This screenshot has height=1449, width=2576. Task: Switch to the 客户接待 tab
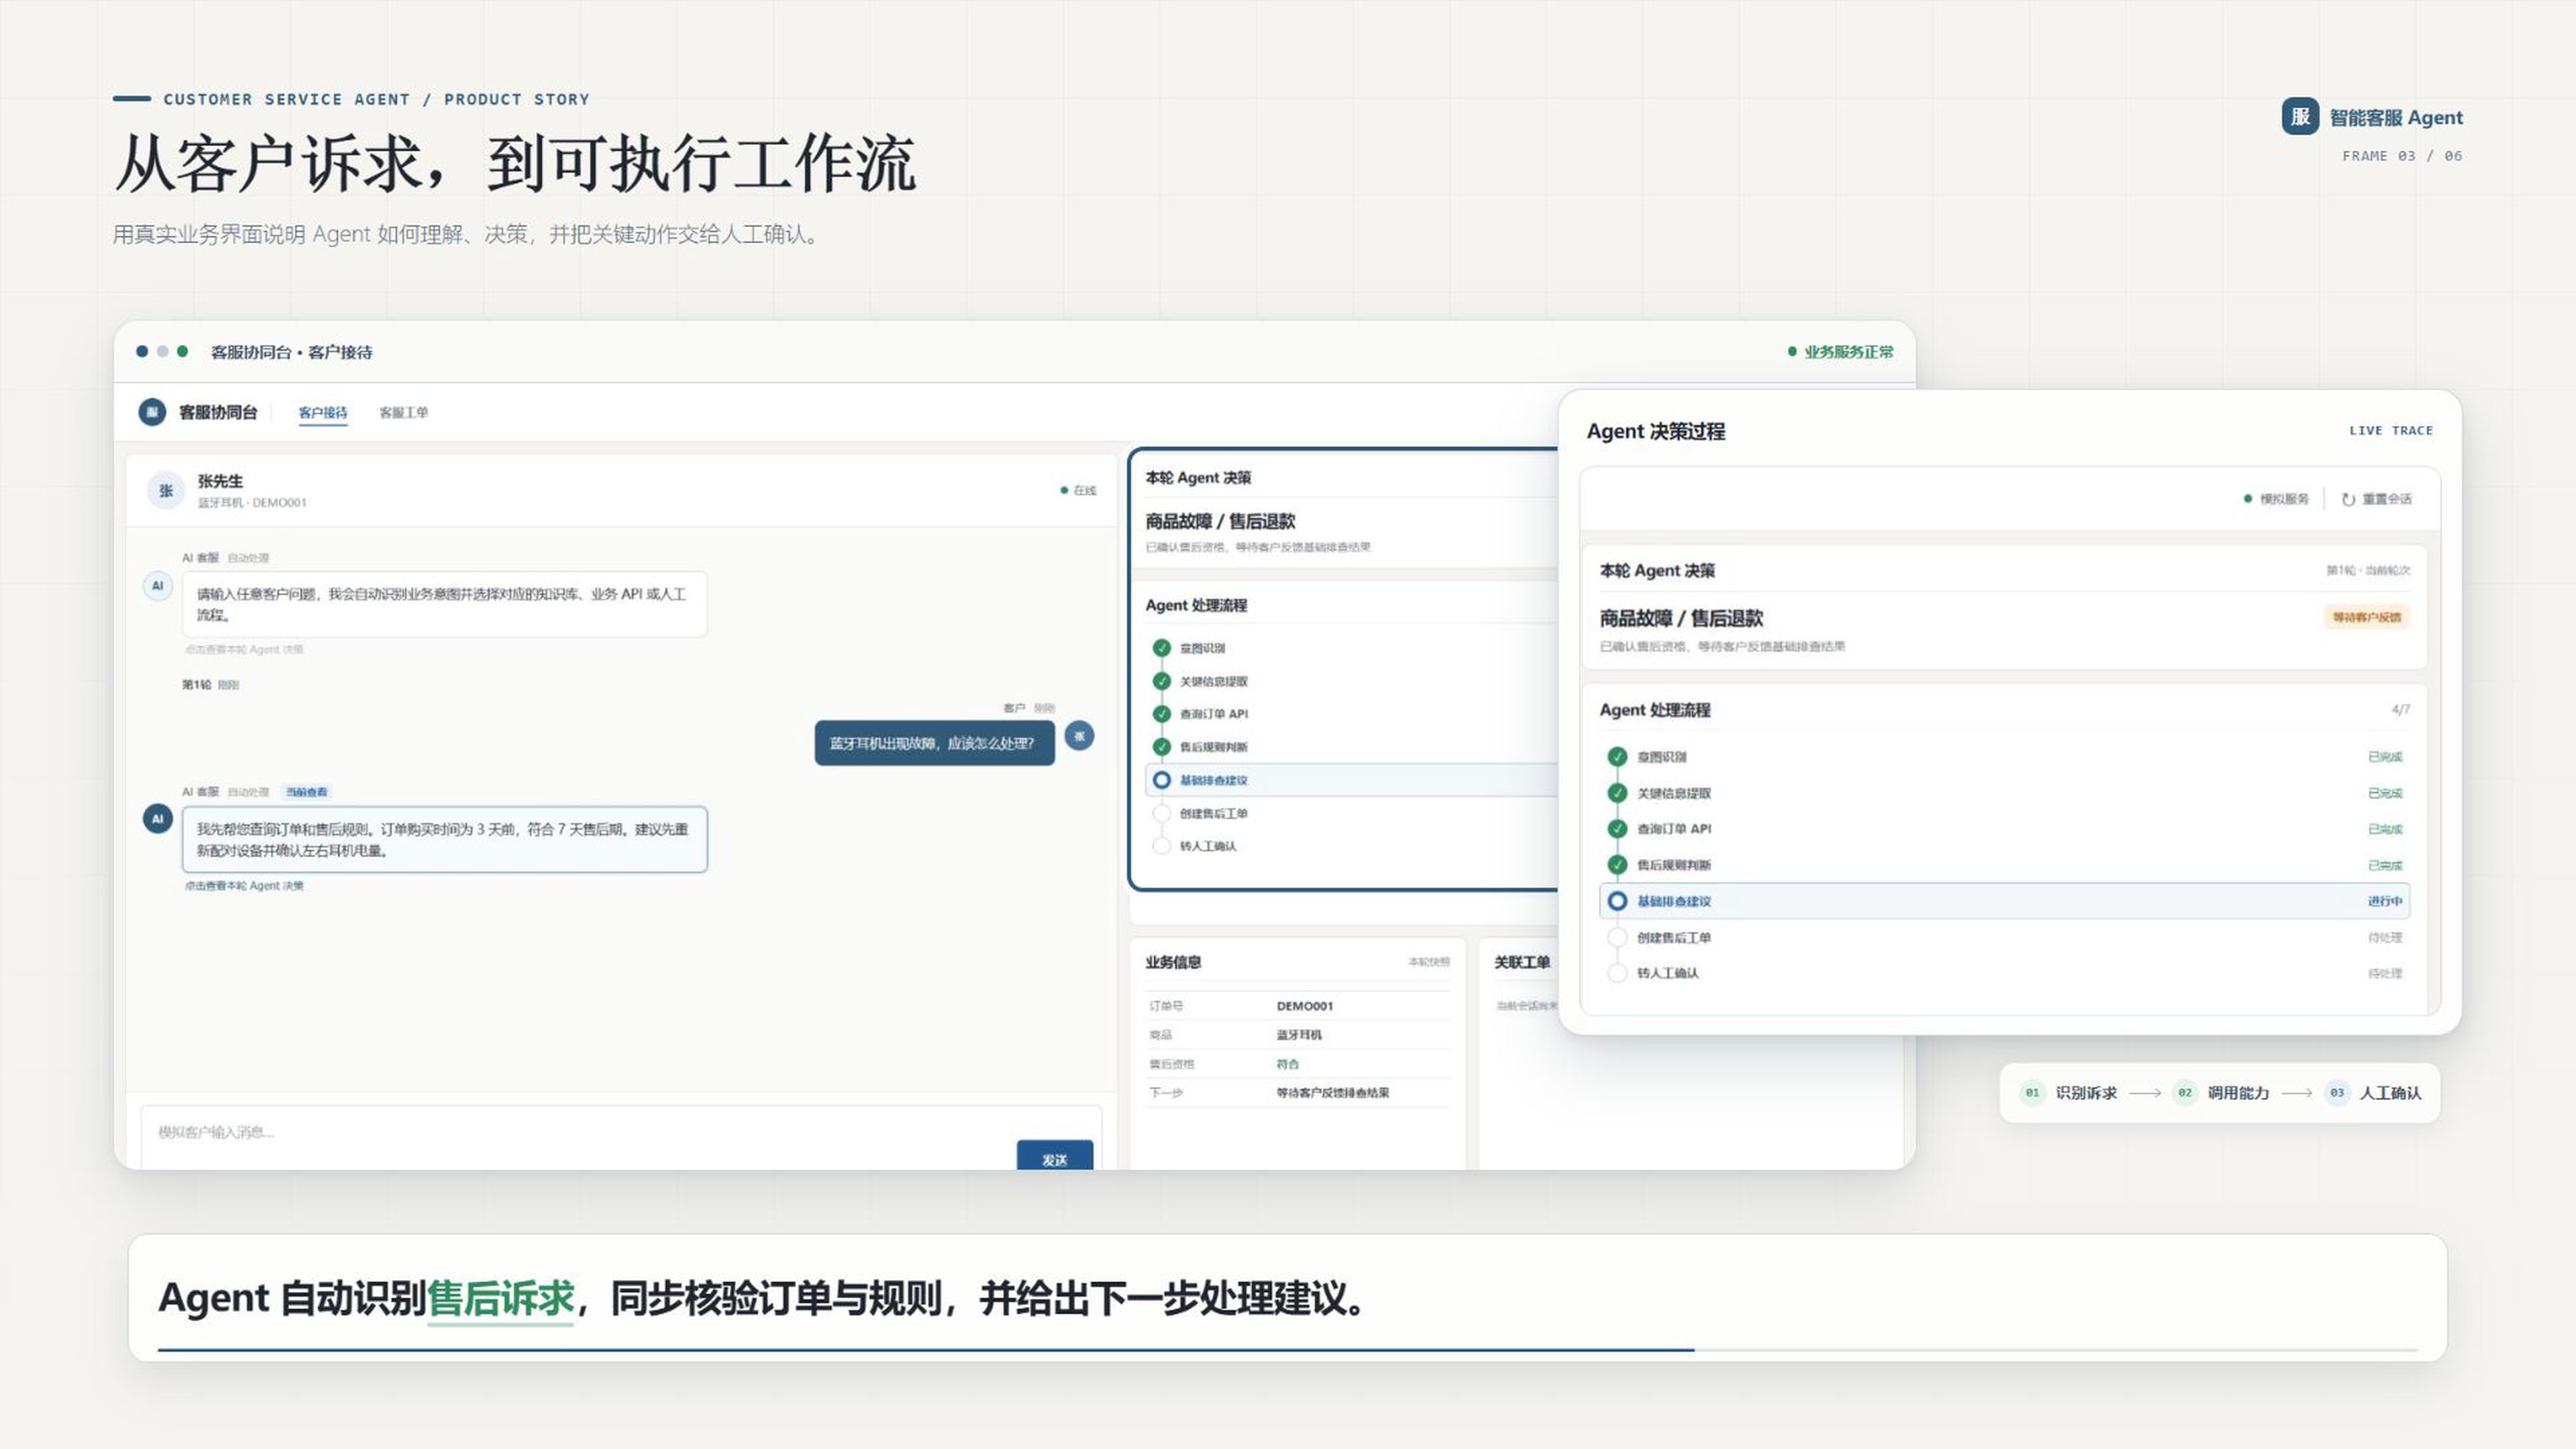pyautogui.click(x=323, y=412)
